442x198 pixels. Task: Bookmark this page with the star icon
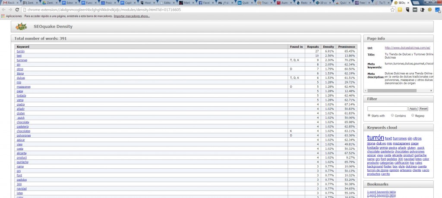392,9
